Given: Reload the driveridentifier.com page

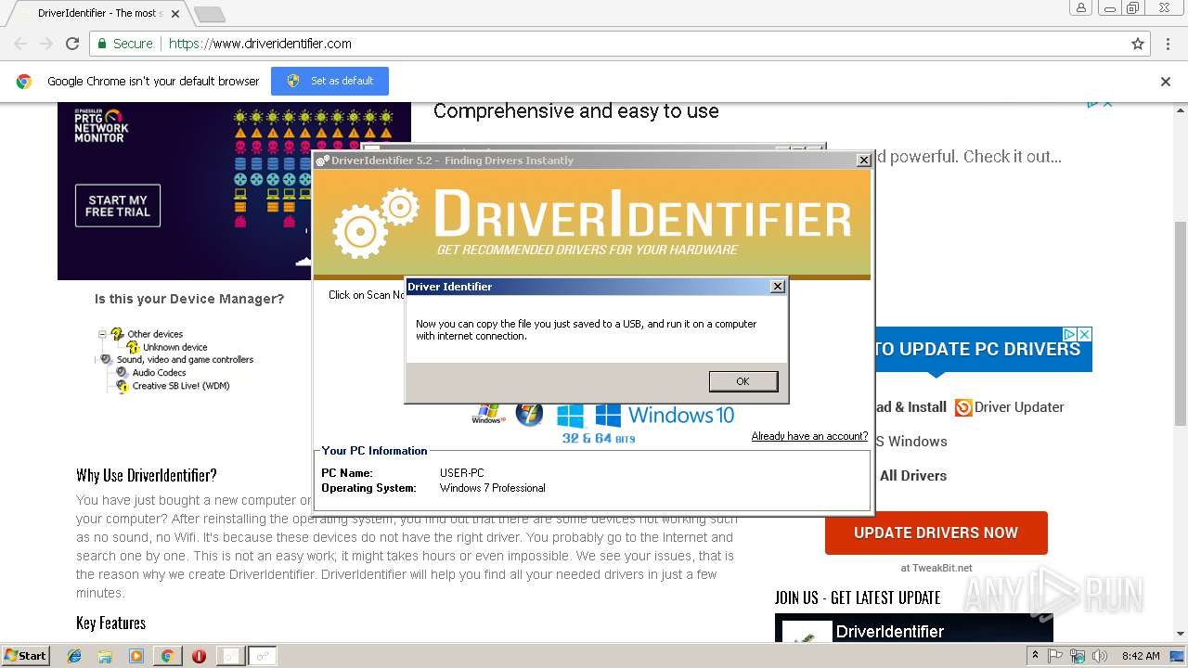Looking at the screenshot, I should click(72, 44).
